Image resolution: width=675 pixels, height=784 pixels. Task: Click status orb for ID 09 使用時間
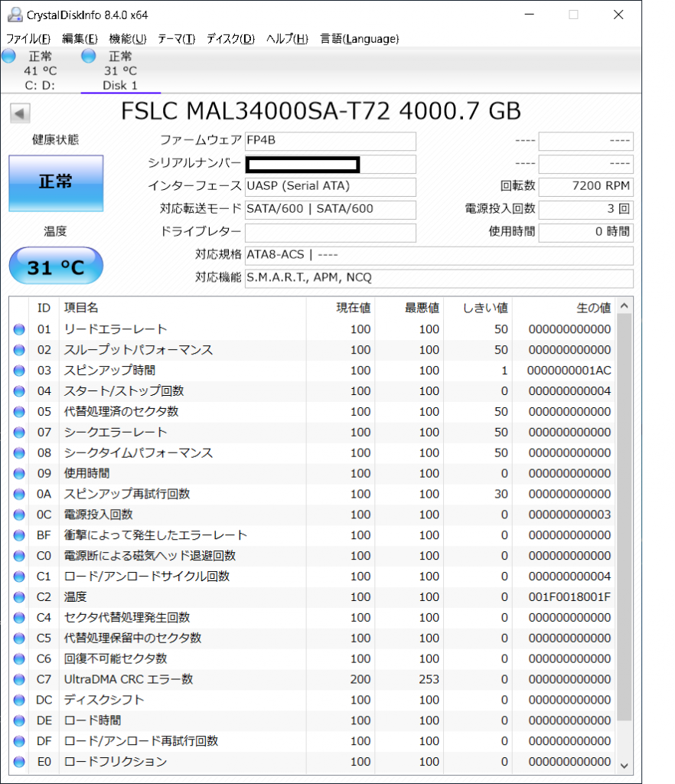click(x=19, y=473)
